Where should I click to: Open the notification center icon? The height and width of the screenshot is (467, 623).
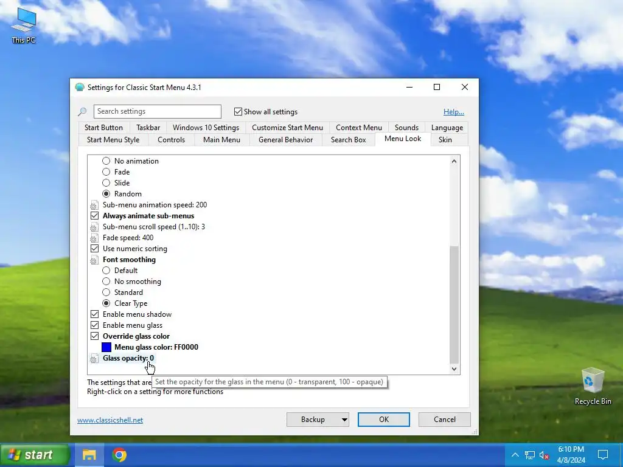coord(603,455)
